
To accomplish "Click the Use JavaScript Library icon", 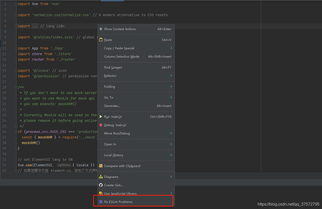I will tap(101, 193).
